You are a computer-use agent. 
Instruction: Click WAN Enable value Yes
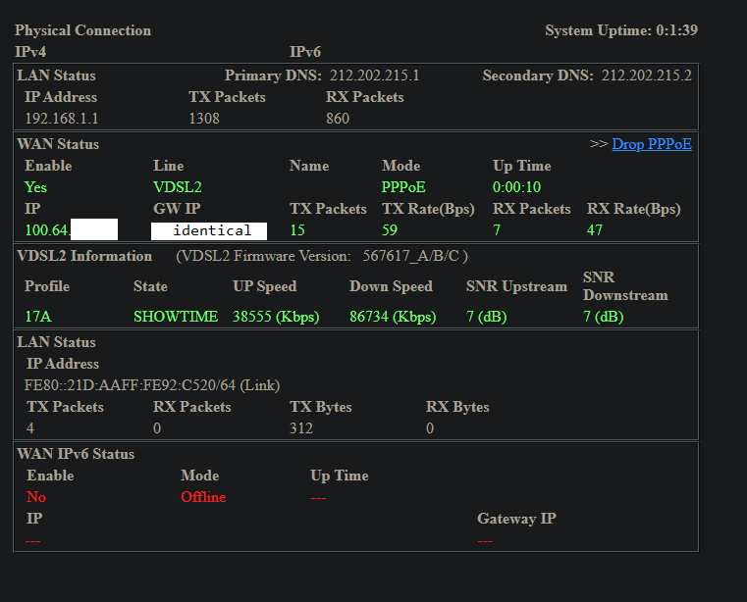click(x=35, y=187)
